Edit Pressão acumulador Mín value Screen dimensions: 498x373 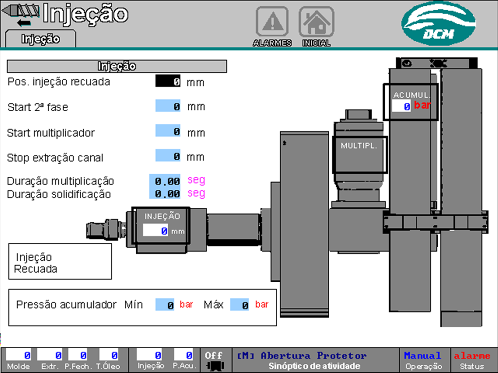[165, 305]
